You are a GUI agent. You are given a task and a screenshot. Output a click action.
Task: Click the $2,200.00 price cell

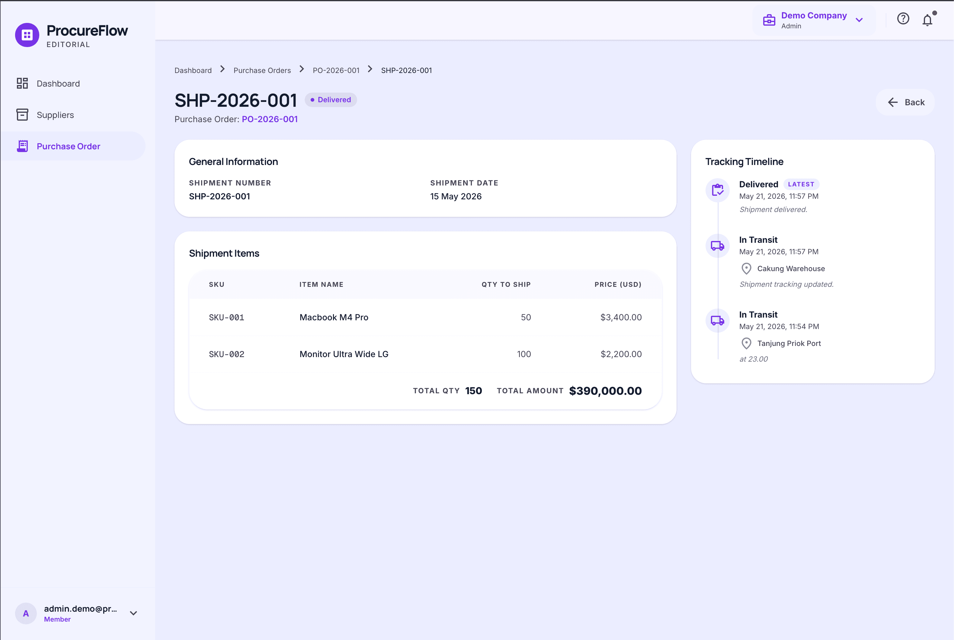click(x=621, y=354)
